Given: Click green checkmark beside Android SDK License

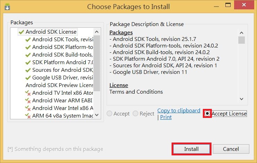Looking at the screenshot, I should point(22,32).
